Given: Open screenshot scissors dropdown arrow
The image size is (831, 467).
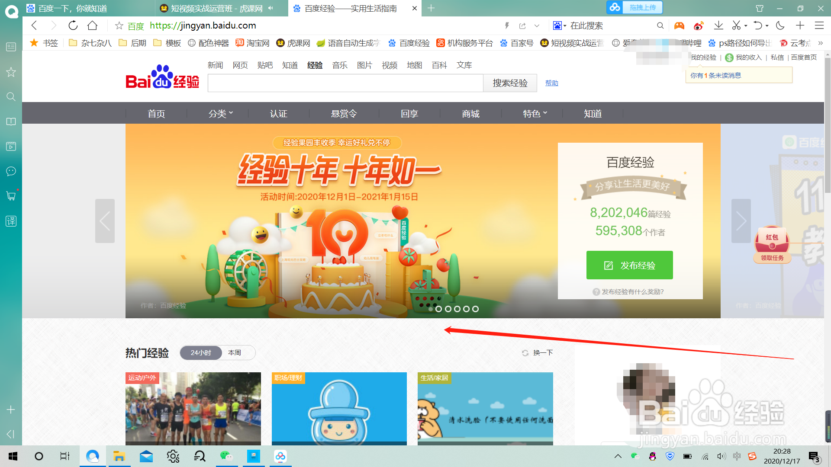Looking at the screenshot, I should (746, 26).
